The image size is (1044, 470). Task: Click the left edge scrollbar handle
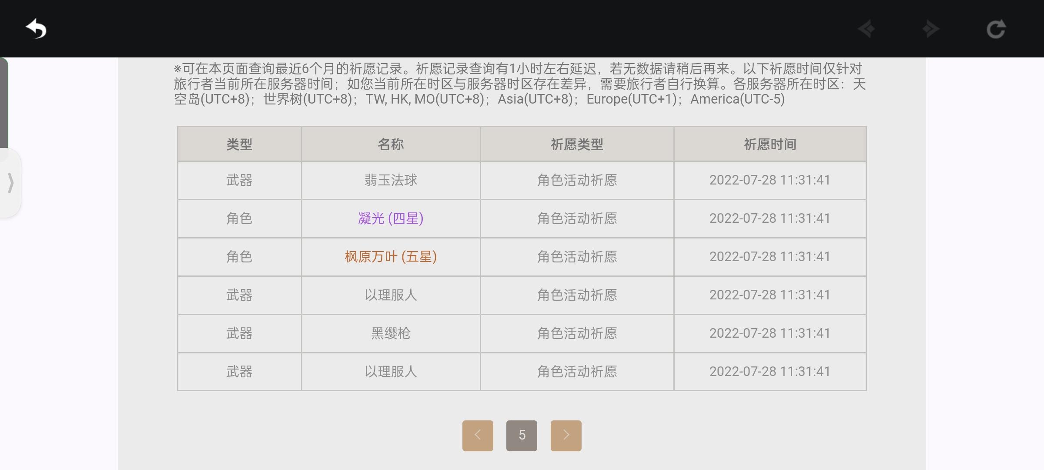pyautogui.click(x=4, y=102)
